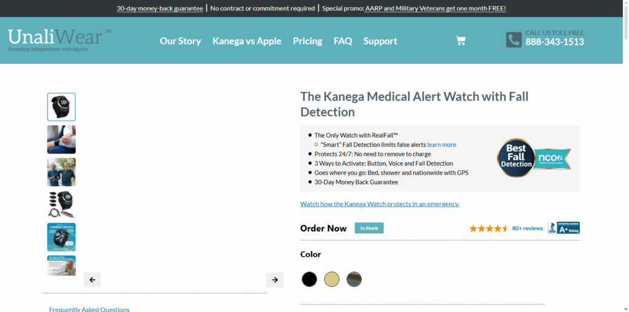This screenshot has width=629, height=312.
Task: Choose the multicolor patterned swatch
Action: [354, 279]
